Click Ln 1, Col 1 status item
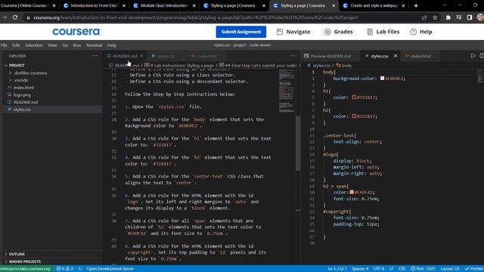The height and width of the screenshot is (272, 484). tap(337, 269)
